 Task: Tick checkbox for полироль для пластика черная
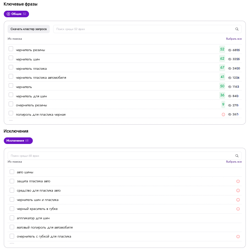[x=11, y=113]
